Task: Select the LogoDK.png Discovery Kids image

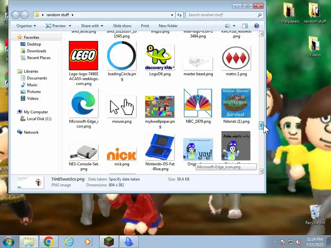Action: 160,57
